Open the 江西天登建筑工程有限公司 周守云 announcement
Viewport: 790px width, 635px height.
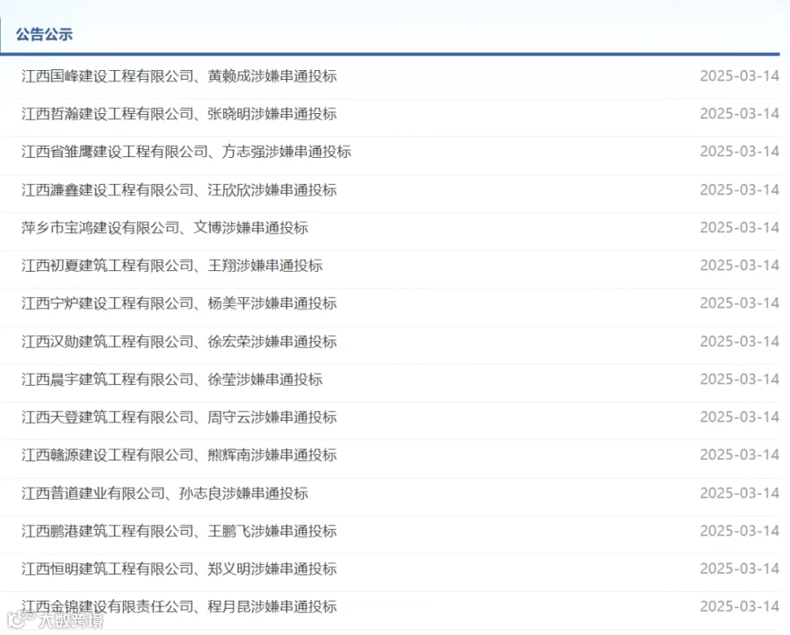(x=179, y=417)
